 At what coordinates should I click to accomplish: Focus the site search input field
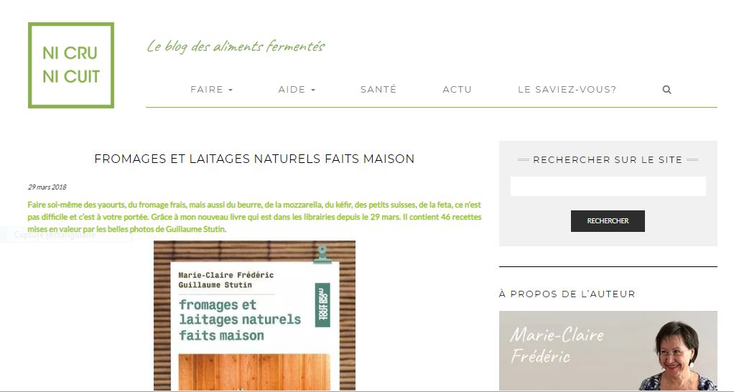[608, 186]
